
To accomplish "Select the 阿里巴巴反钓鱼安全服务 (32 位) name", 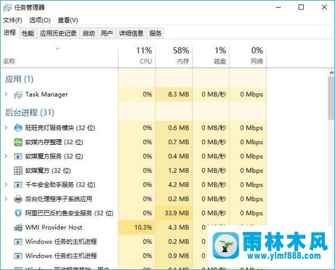I will 69,213.
